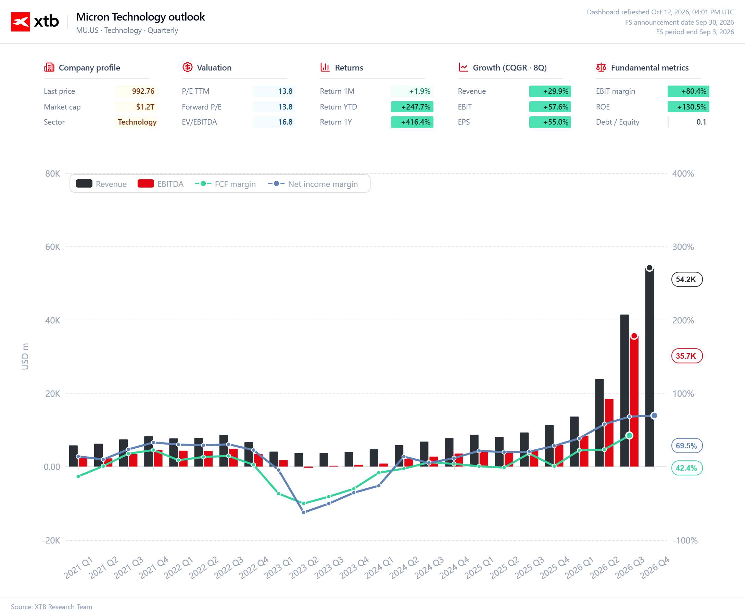
Task: Toggle Net income margin line in legend
Action: coord(313,184)
